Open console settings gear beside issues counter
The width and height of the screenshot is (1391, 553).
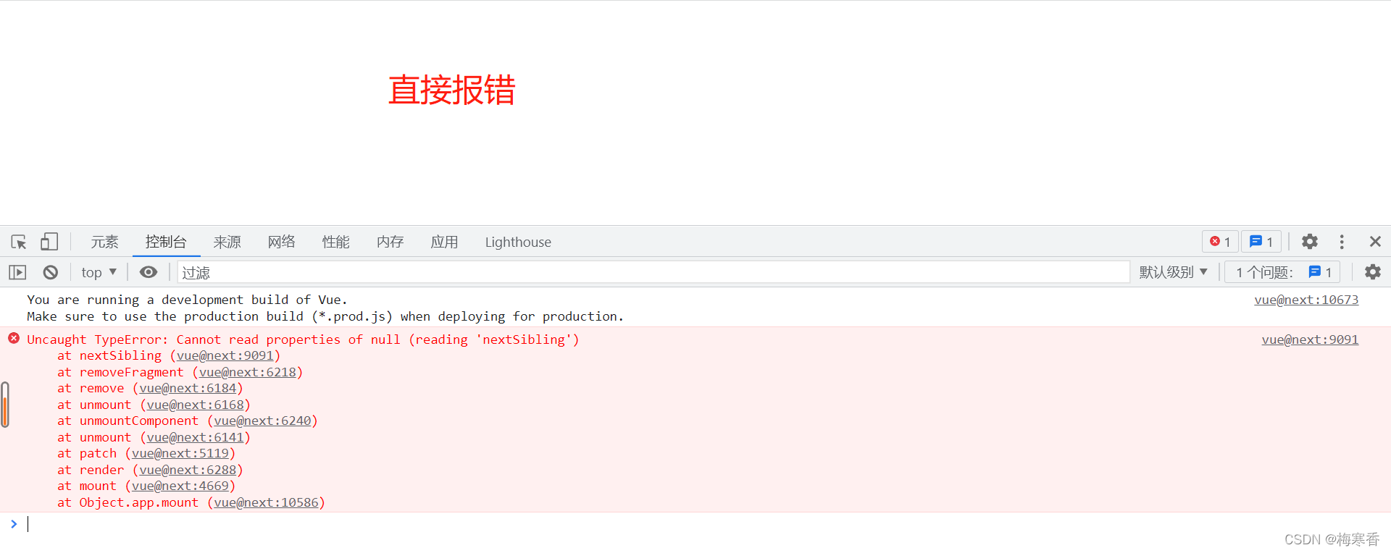point(1372,272)
